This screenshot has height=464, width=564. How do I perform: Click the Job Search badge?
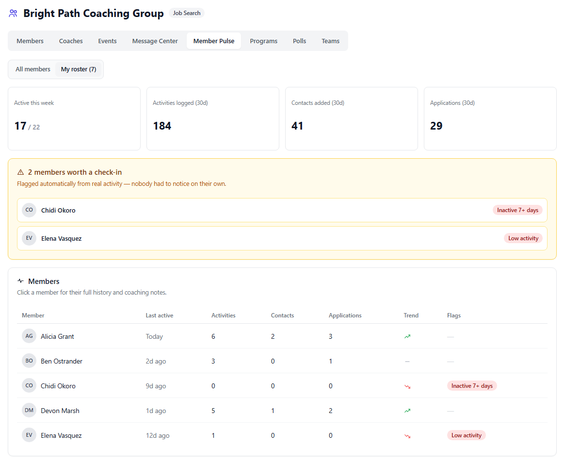point(187,13)
